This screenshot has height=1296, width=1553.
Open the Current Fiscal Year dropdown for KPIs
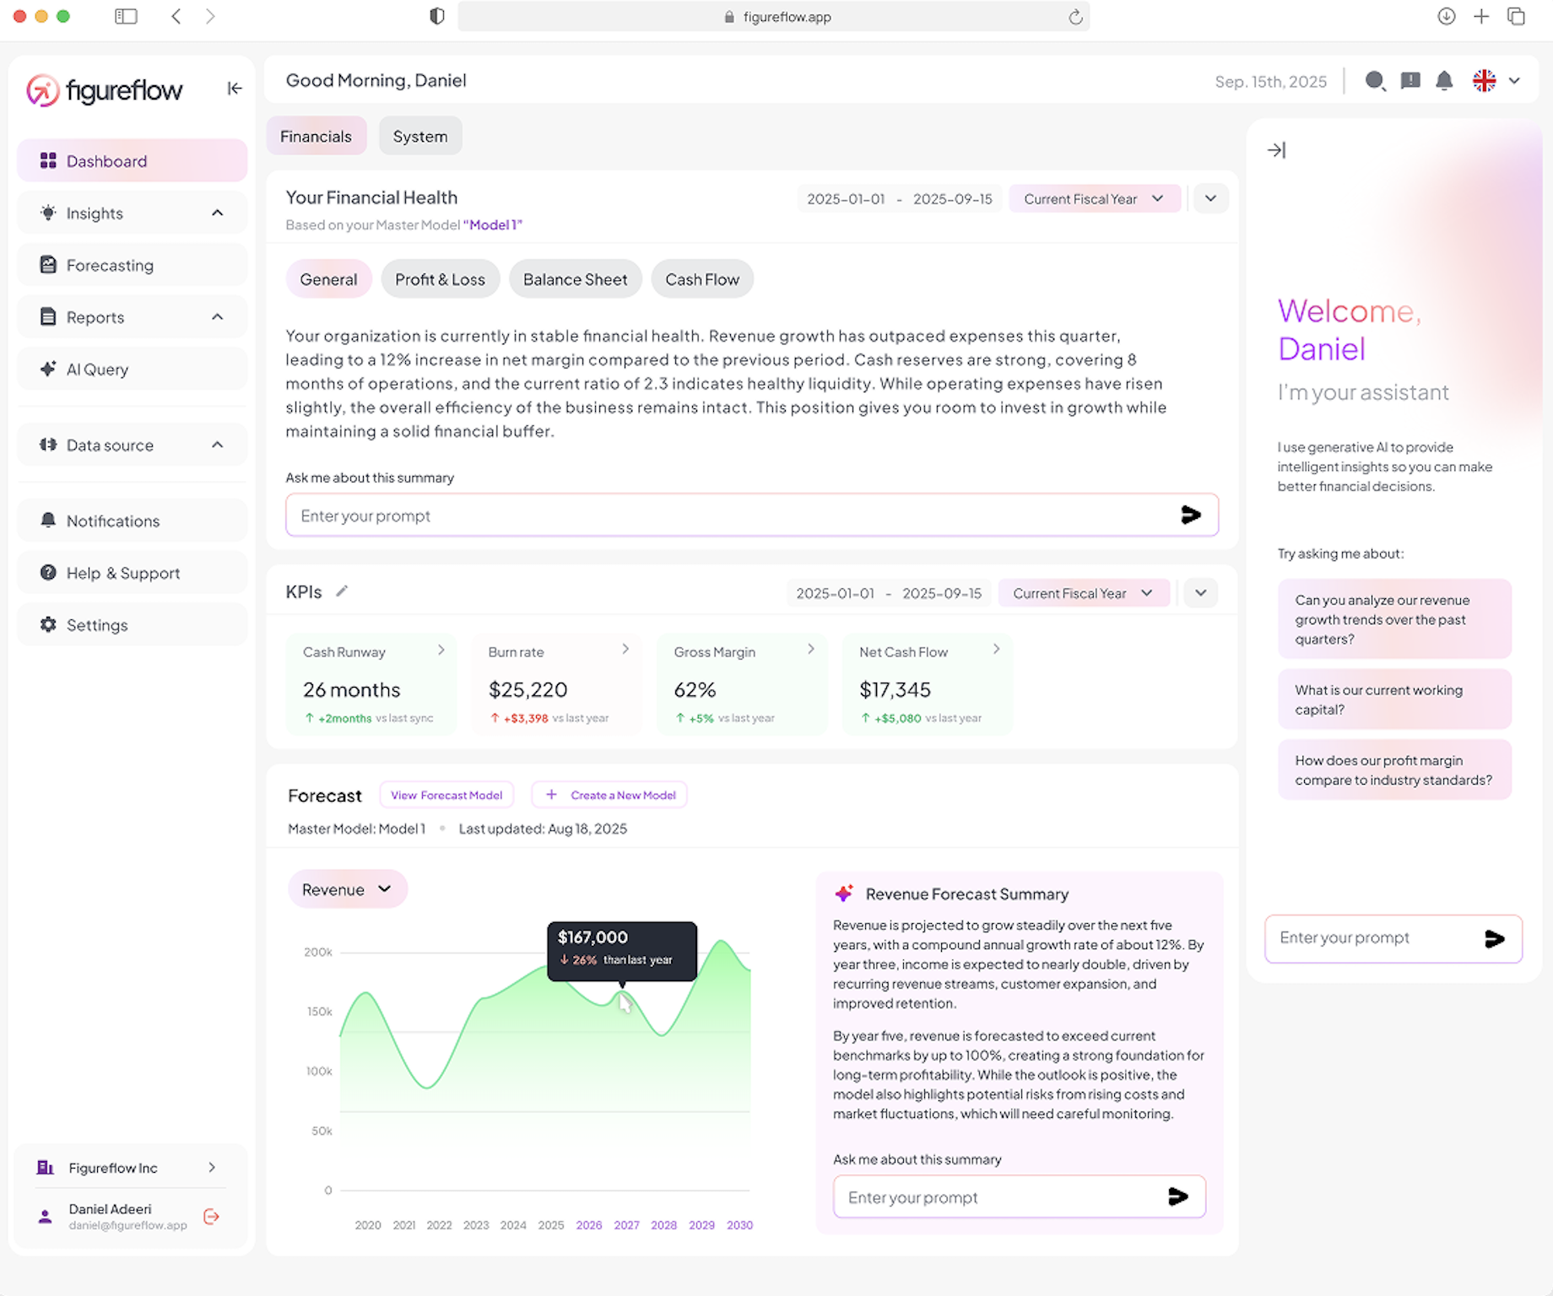tap(1083, 592)
